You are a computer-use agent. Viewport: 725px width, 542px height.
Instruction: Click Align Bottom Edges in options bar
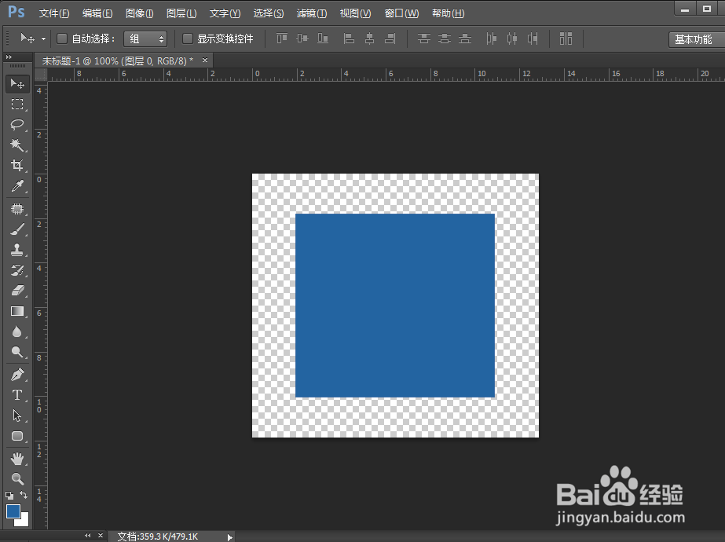[x=323, y=38]
